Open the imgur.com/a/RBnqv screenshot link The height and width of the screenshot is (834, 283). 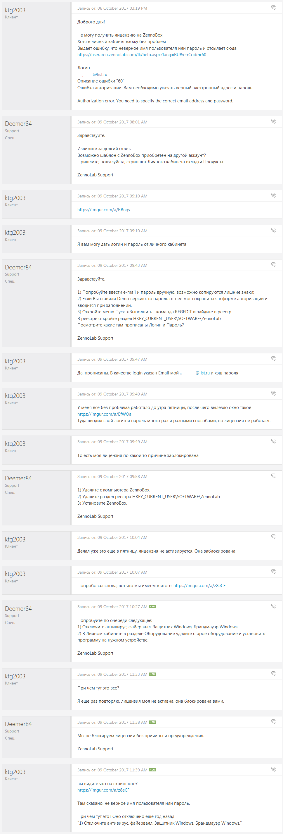click(104, 210)
